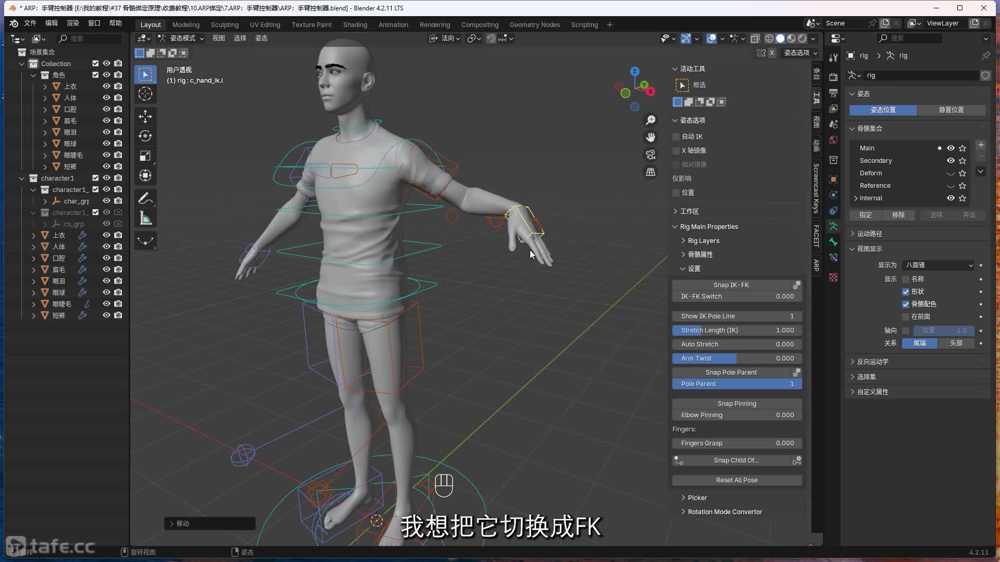The height and width of the screenshot is (562, 1000).
Task: Activate the 3D Cursor tool
Action: (145, 94)
